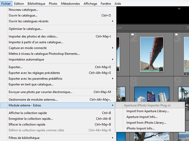Open the Bibliothèque menu
Viewport: 189px width, 141px height.
36,4
